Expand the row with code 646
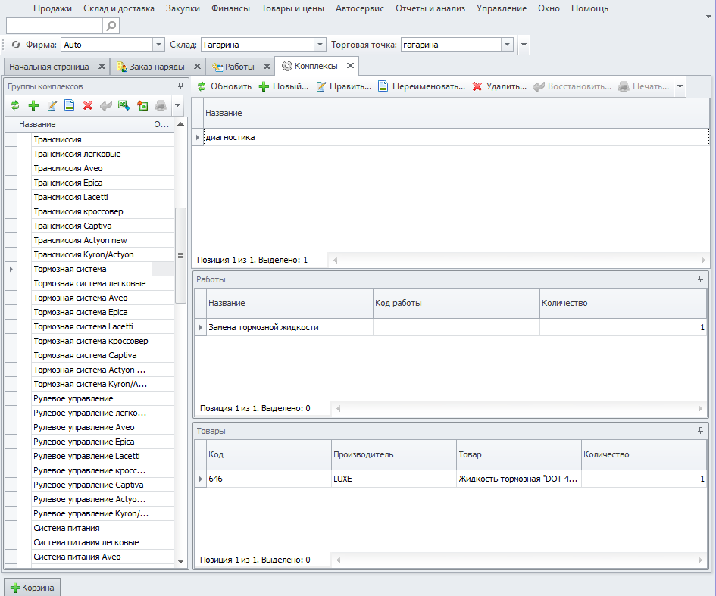 pyautogui.click(x=200, y=479)
